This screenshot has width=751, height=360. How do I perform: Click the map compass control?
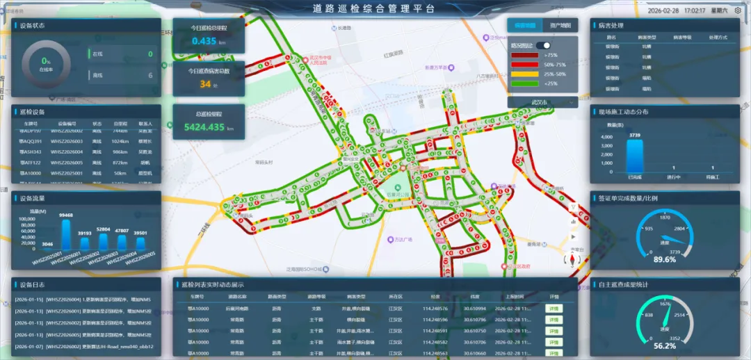click(x=573, y=259)
